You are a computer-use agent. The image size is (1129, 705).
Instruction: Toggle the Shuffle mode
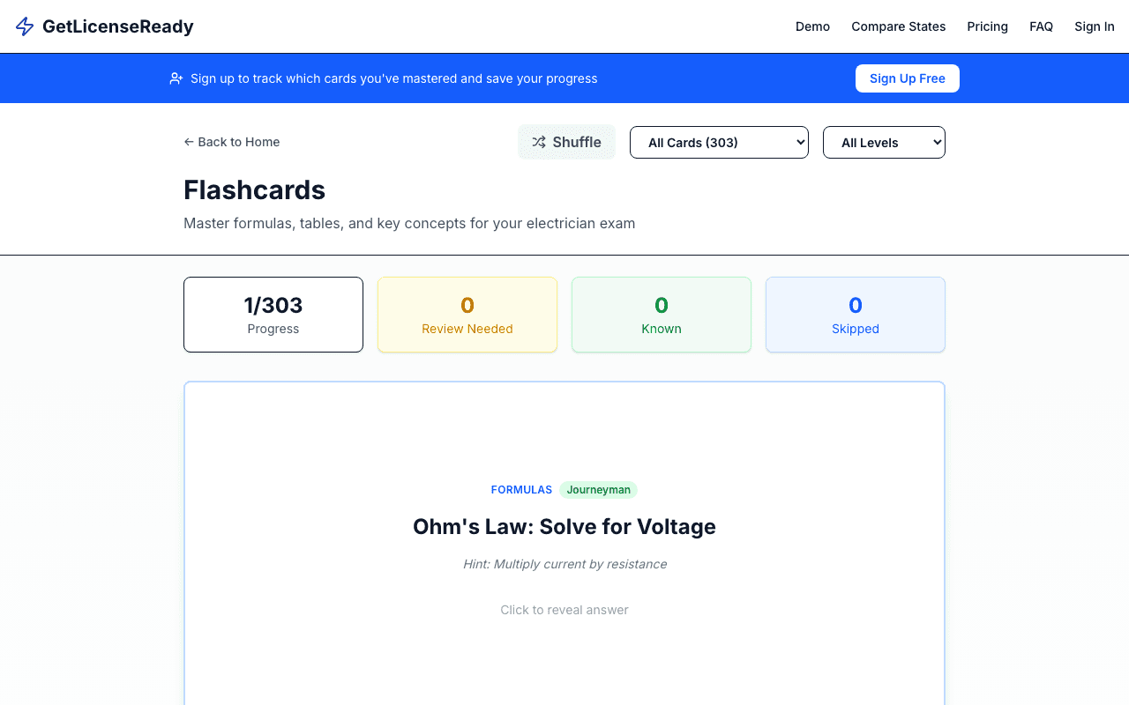click(x=566, y=142)
